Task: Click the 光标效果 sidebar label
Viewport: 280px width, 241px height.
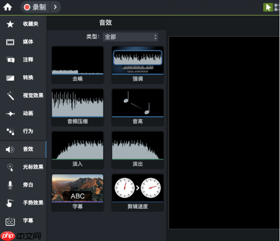Action: pyautogui.click(x=33, y=167)
